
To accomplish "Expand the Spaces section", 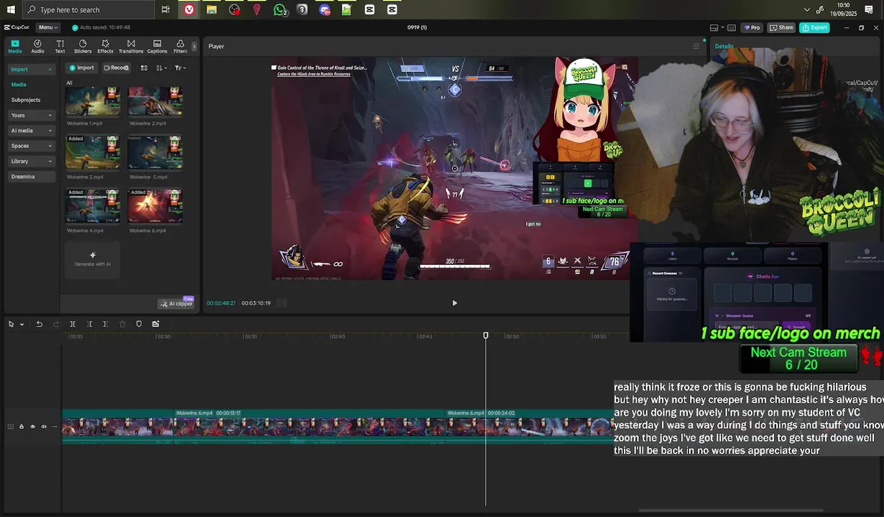I will pyautogui.click(x=31, y=146).
